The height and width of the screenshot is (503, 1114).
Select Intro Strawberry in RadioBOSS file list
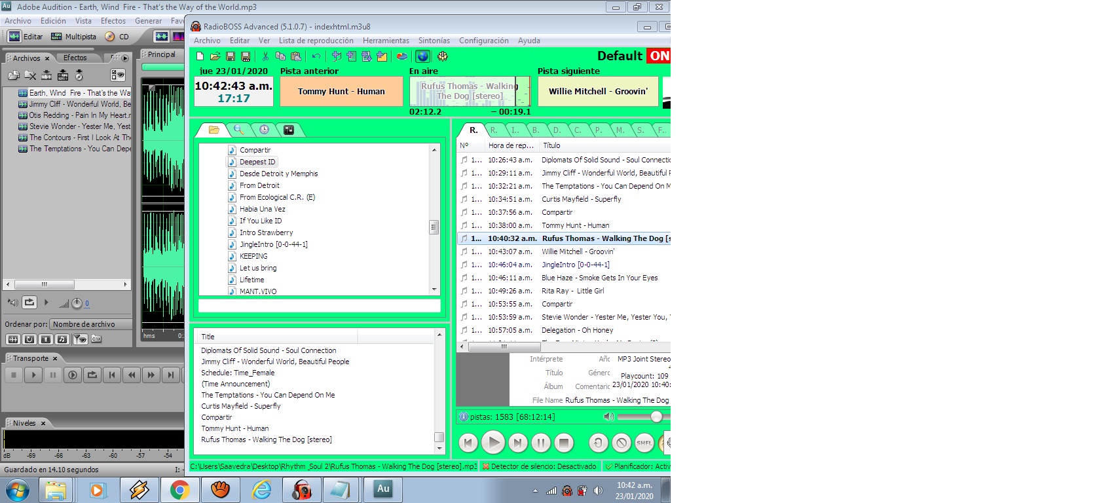266,233
